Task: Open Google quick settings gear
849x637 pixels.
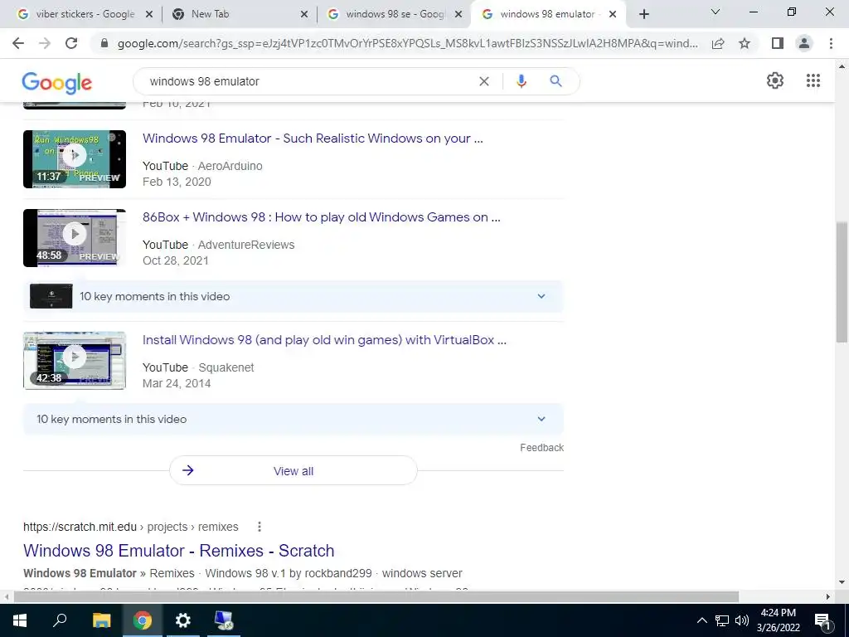Action: click(775, 80)
